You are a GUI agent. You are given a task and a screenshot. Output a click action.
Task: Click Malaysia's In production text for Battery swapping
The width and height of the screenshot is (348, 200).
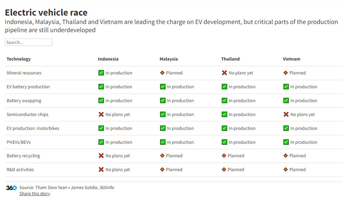[181, 101]
